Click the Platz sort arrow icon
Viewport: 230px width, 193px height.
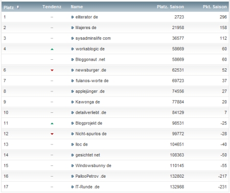pyautogui.click(x=18, y=7)
